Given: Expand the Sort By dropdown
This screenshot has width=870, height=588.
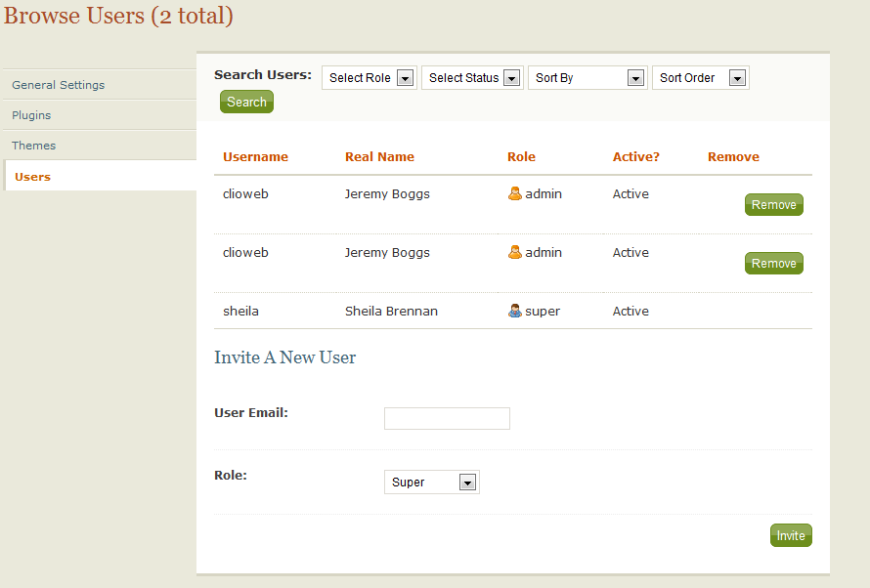Looking at the screenshot, I should (587, 77).
